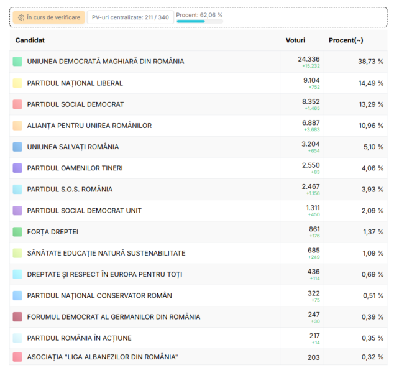Image resolution: width=394 pixels, height=373 pixels.
Task: Click the Forumul Democrat al Germanilor row
Action: pos(114,317)
